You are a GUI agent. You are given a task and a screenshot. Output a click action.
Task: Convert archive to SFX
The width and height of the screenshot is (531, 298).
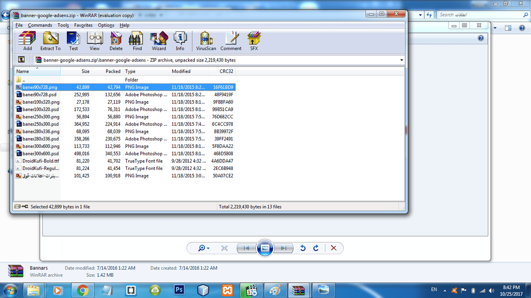(x=254, y=41)
